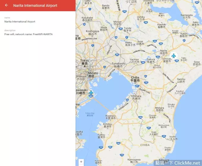Click the Abiko label on the map

pos(130,44)
